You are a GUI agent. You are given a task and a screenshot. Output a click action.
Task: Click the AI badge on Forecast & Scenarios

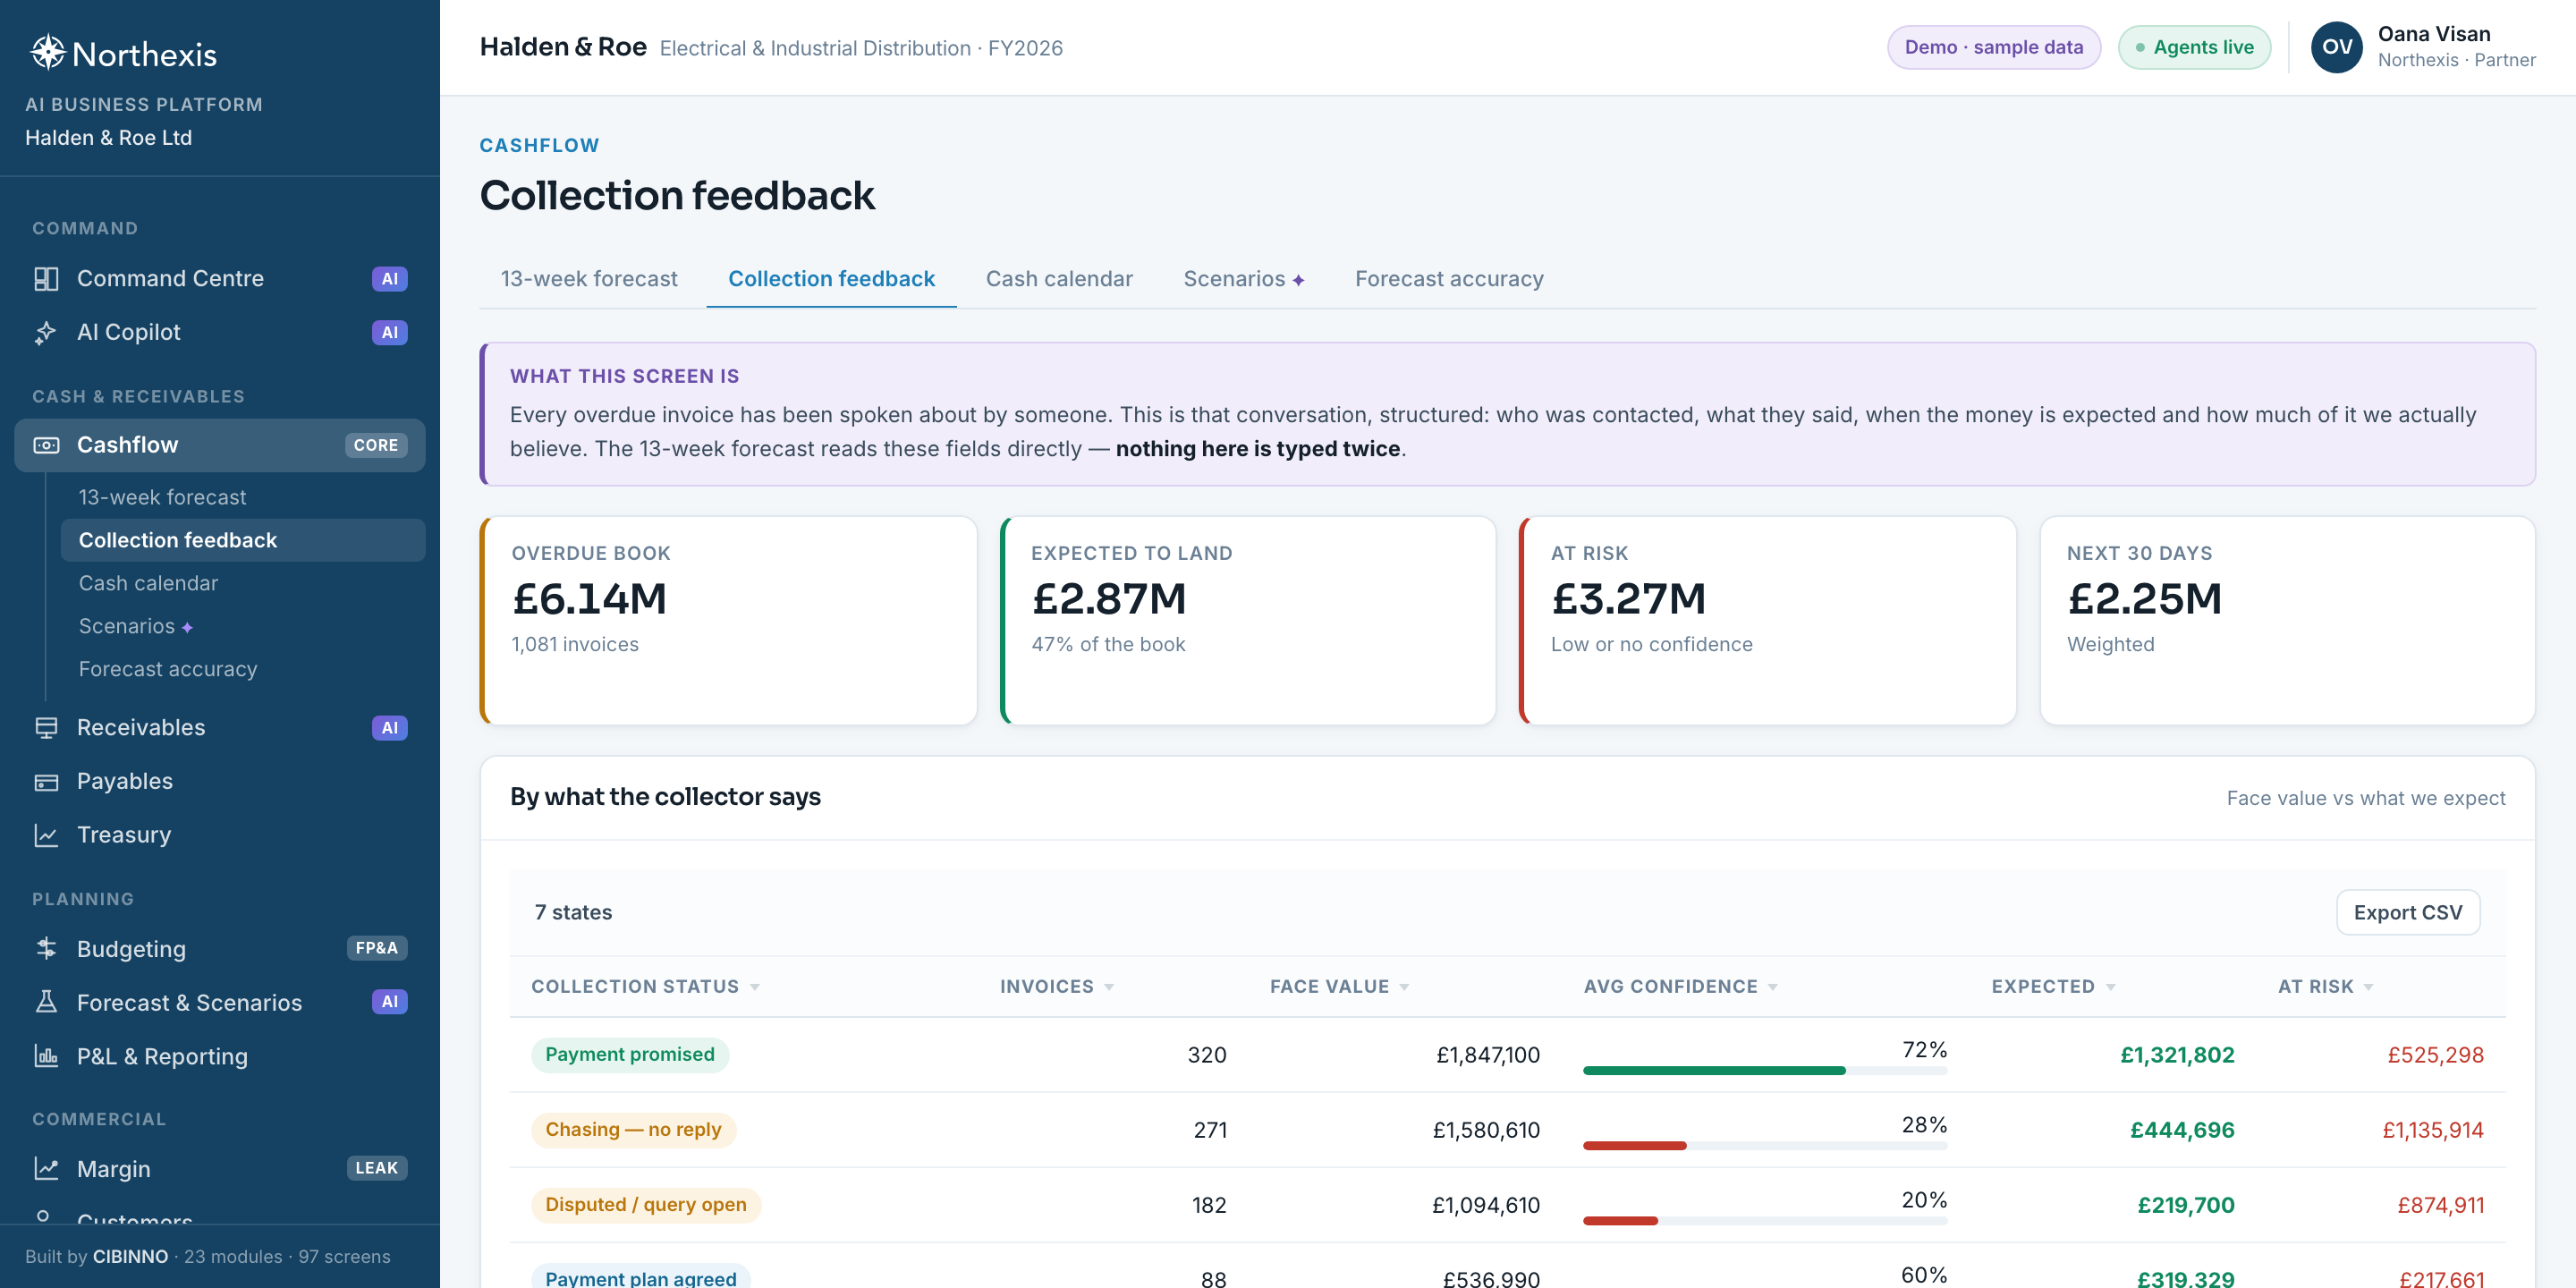coord(389,1001)
